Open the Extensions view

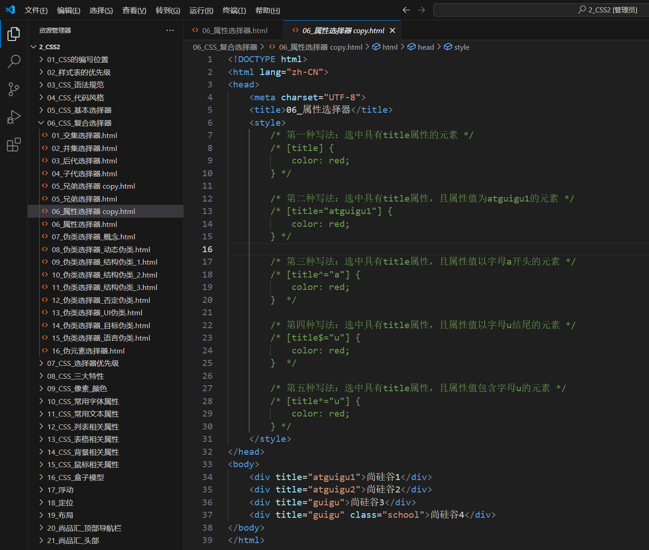[14, 145]
